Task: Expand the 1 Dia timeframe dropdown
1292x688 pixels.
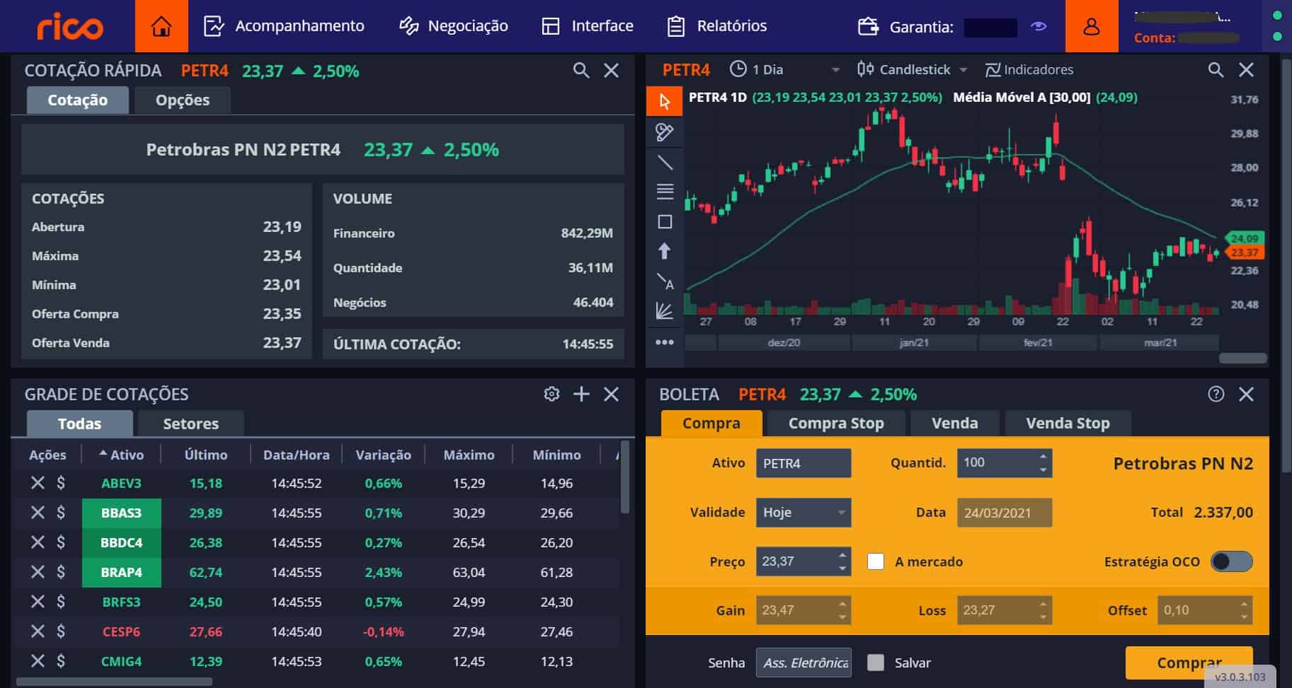Action: click(x=785, y=69)
